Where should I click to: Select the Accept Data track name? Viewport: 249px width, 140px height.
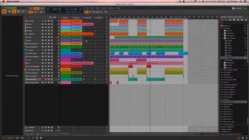click(33, 47)
